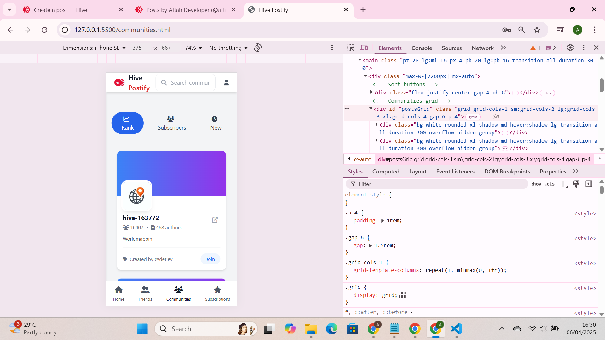
Task: Click the Styles Filter input field
Action: pos(437,184)
